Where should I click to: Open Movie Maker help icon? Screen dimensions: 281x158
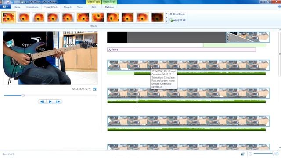click(279, 7)
